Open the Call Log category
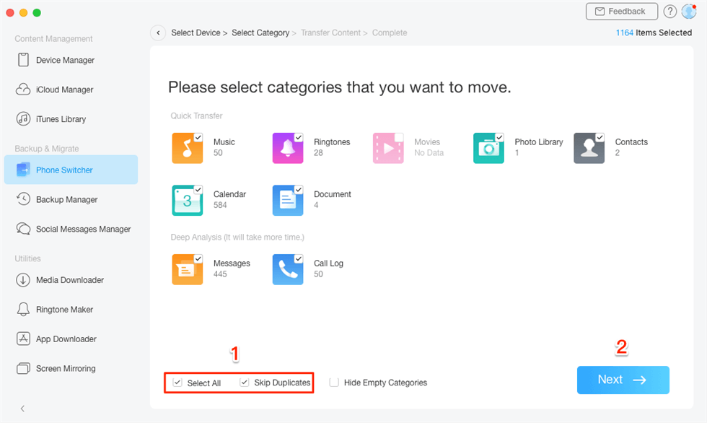Viewport: 707px width, 423px height. [288, 269]
